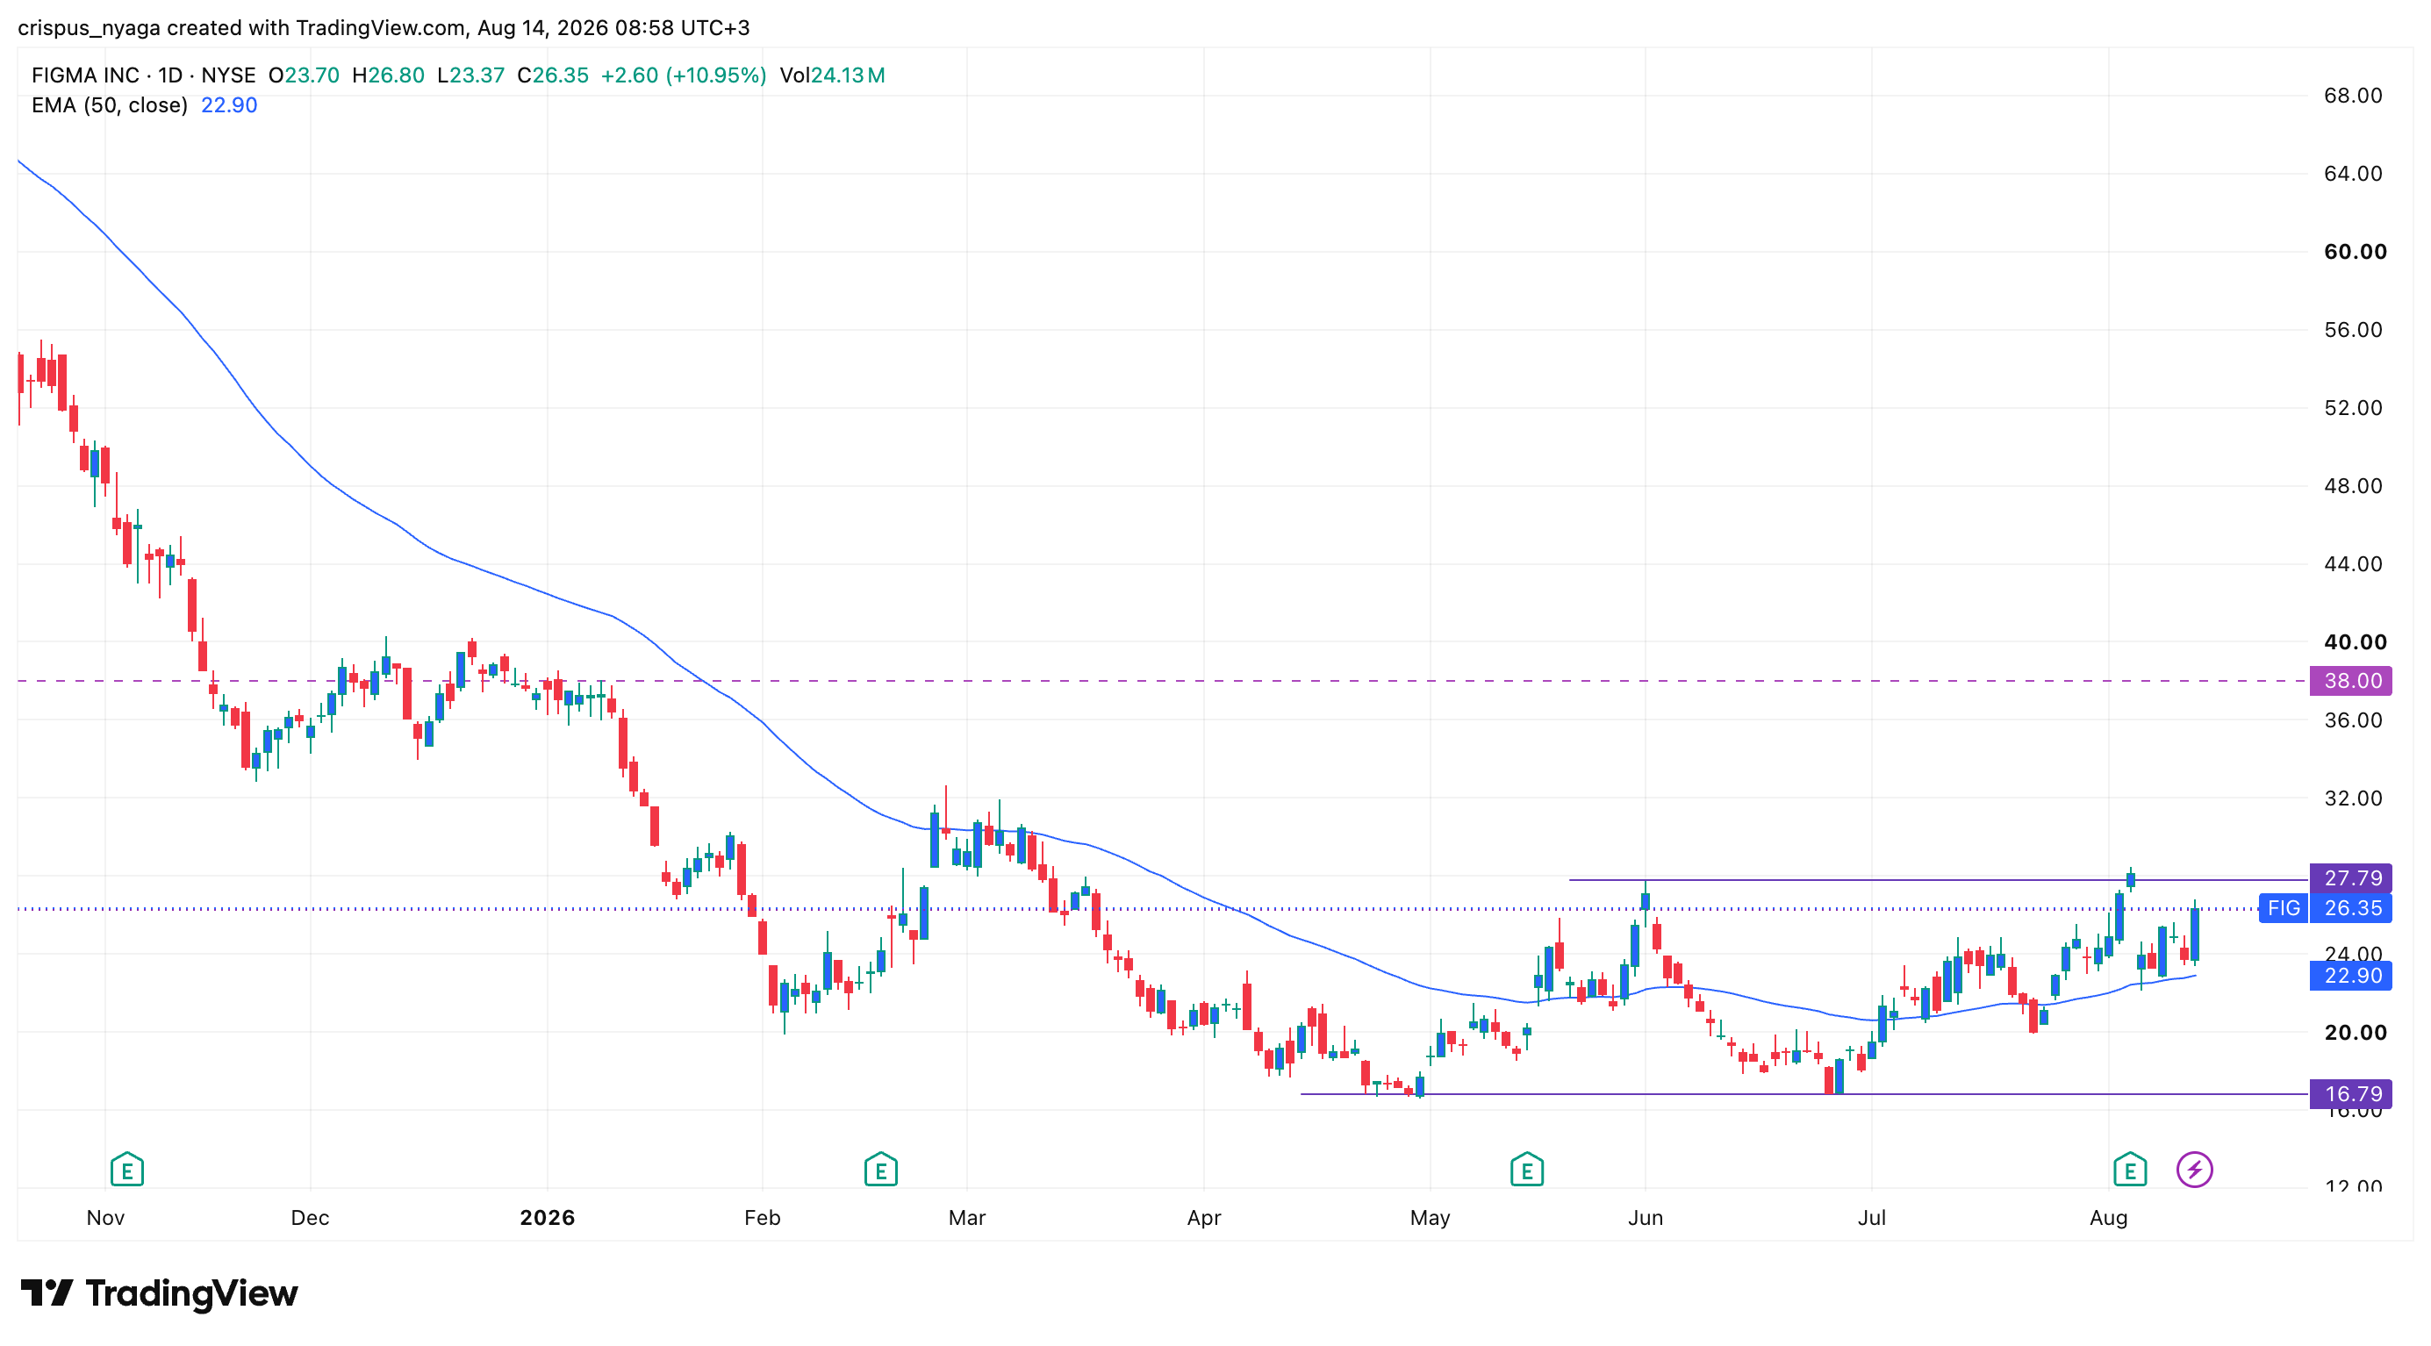The width and height of the screenshot is (2431, 1346).
Task: Open the purple lightning bolt event marker
Action: pyautogui.click(x=2195, y=1170)
